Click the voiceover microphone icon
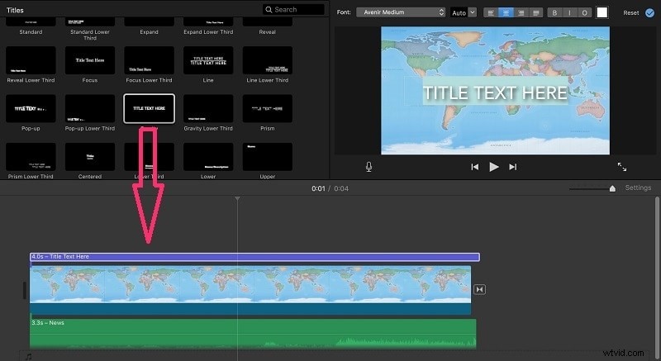The image size is (661, 361). point(369,167)
